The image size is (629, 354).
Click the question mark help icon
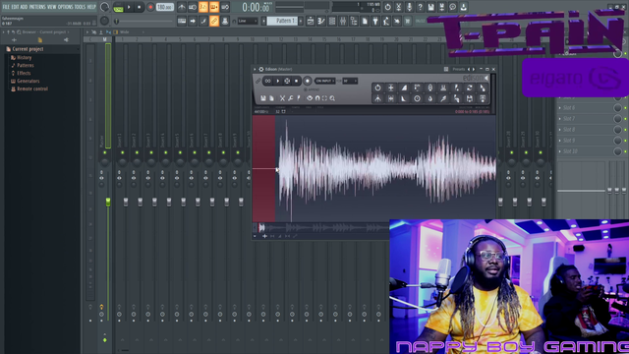(x=420, y=7)
